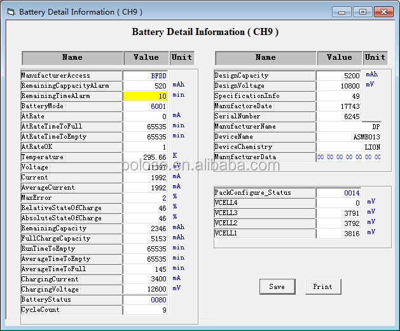400x331 pixels.
Task: Click the RemainingTimeAlarm name label
Action: pos(71,96)
